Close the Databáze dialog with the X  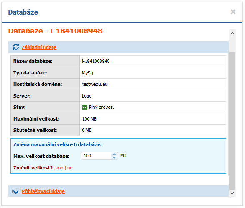coord(233,12)
